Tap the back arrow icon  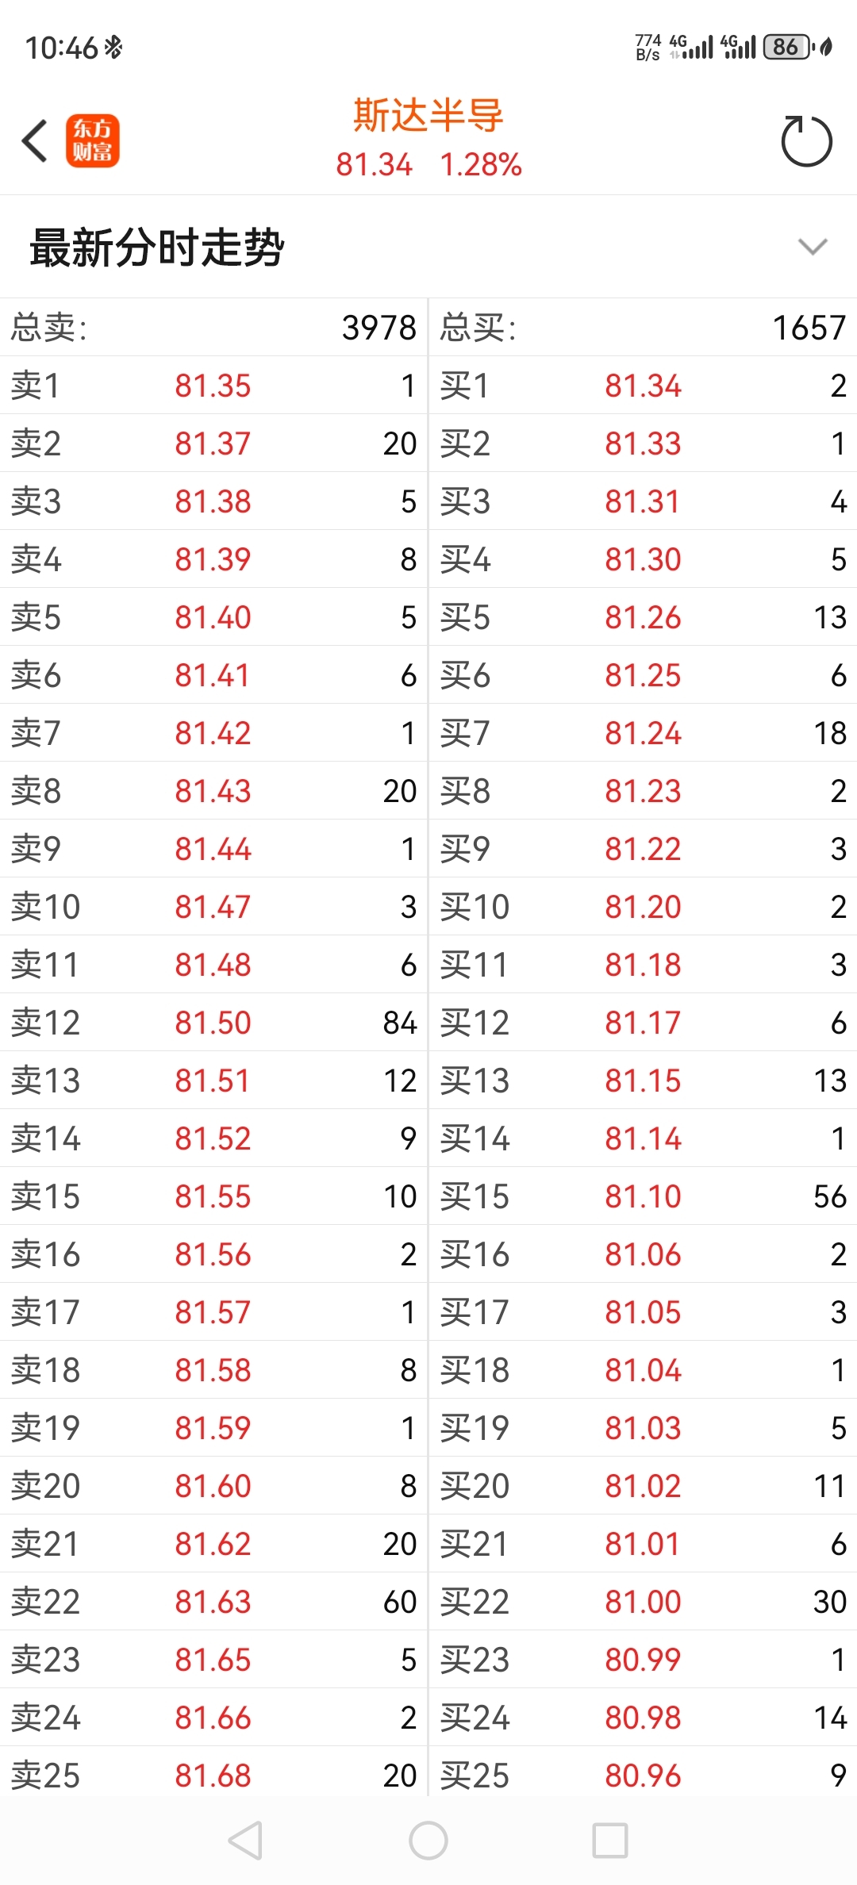pos(35,141)
